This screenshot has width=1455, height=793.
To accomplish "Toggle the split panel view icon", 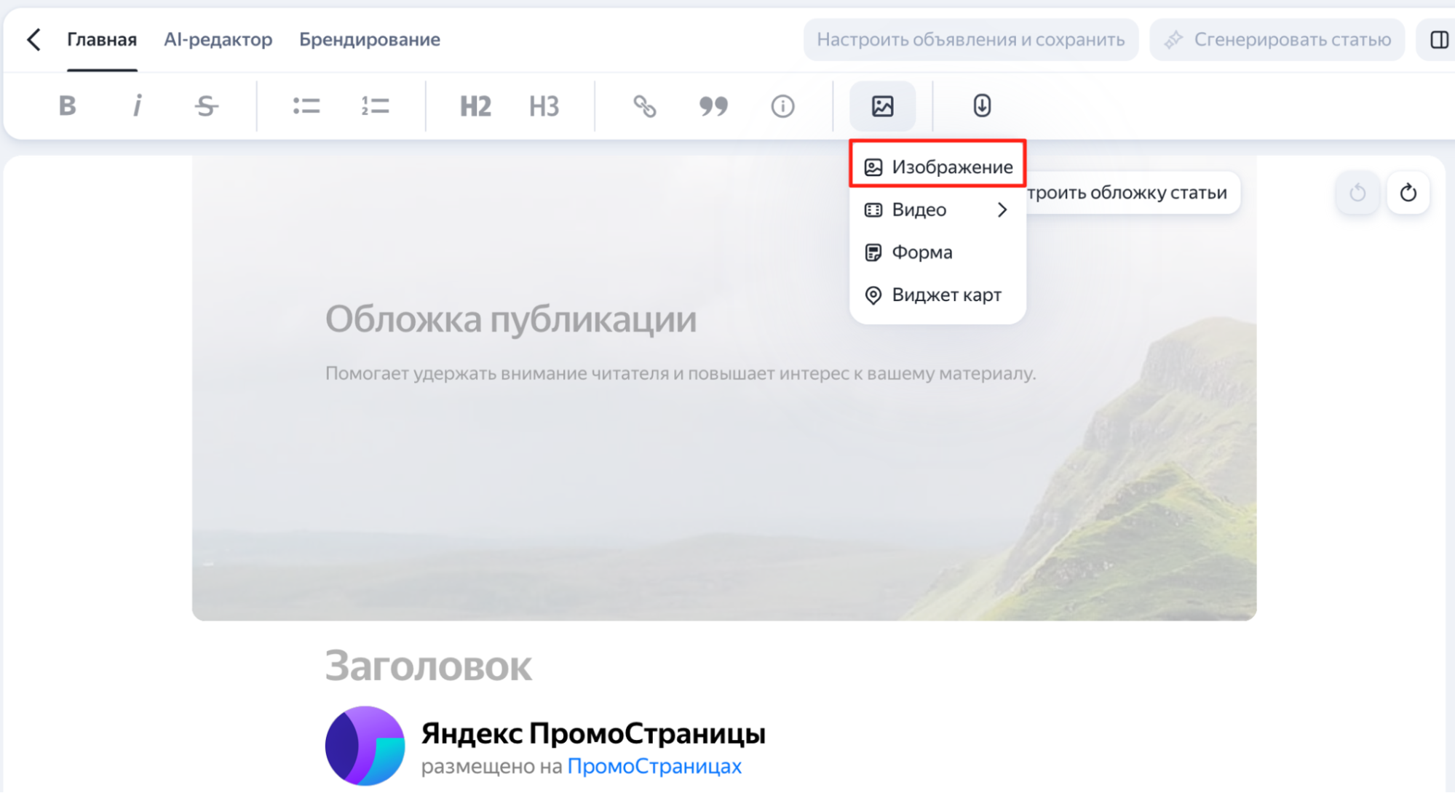I will click(x=1439, y=39).
